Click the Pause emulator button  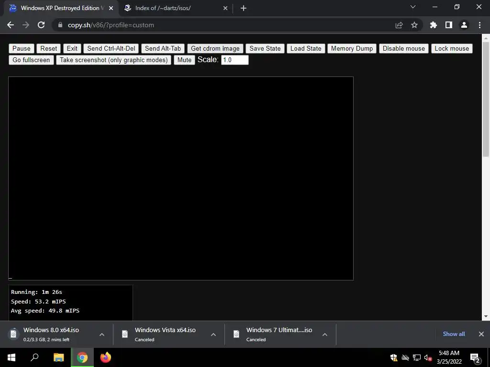(x=22, y=48)
